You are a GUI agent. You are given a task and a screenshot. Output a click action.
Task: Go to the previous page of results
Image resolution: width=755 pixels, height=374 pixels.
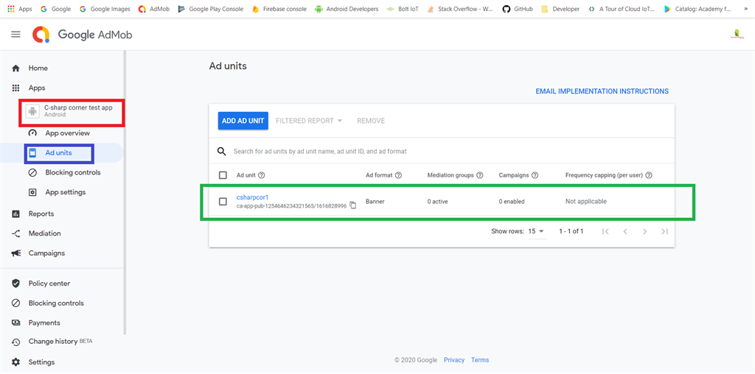point(625,232)
